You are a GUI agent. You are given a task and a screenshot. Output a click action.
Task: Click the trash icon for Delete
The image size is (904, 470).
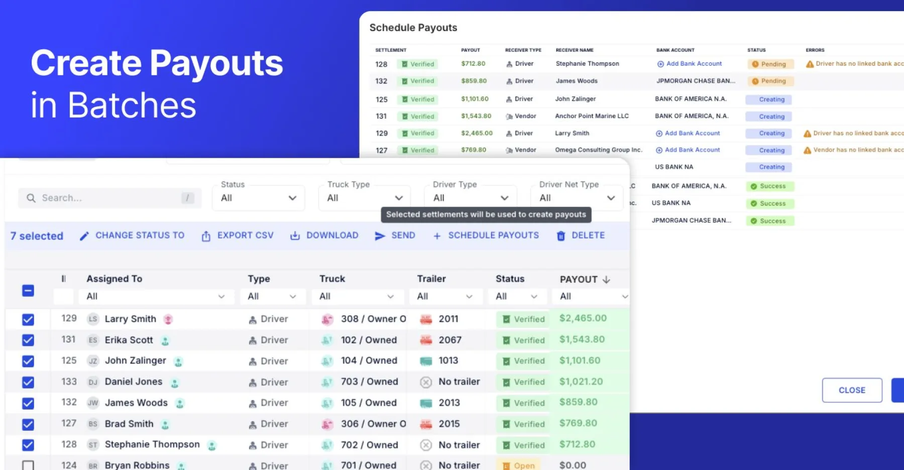coord(561,236)
